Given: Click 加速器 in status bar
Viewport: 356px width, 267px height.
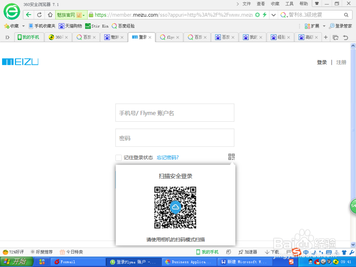Looking at the screenshot, I should pyautogui.click(x=248, y=252).
